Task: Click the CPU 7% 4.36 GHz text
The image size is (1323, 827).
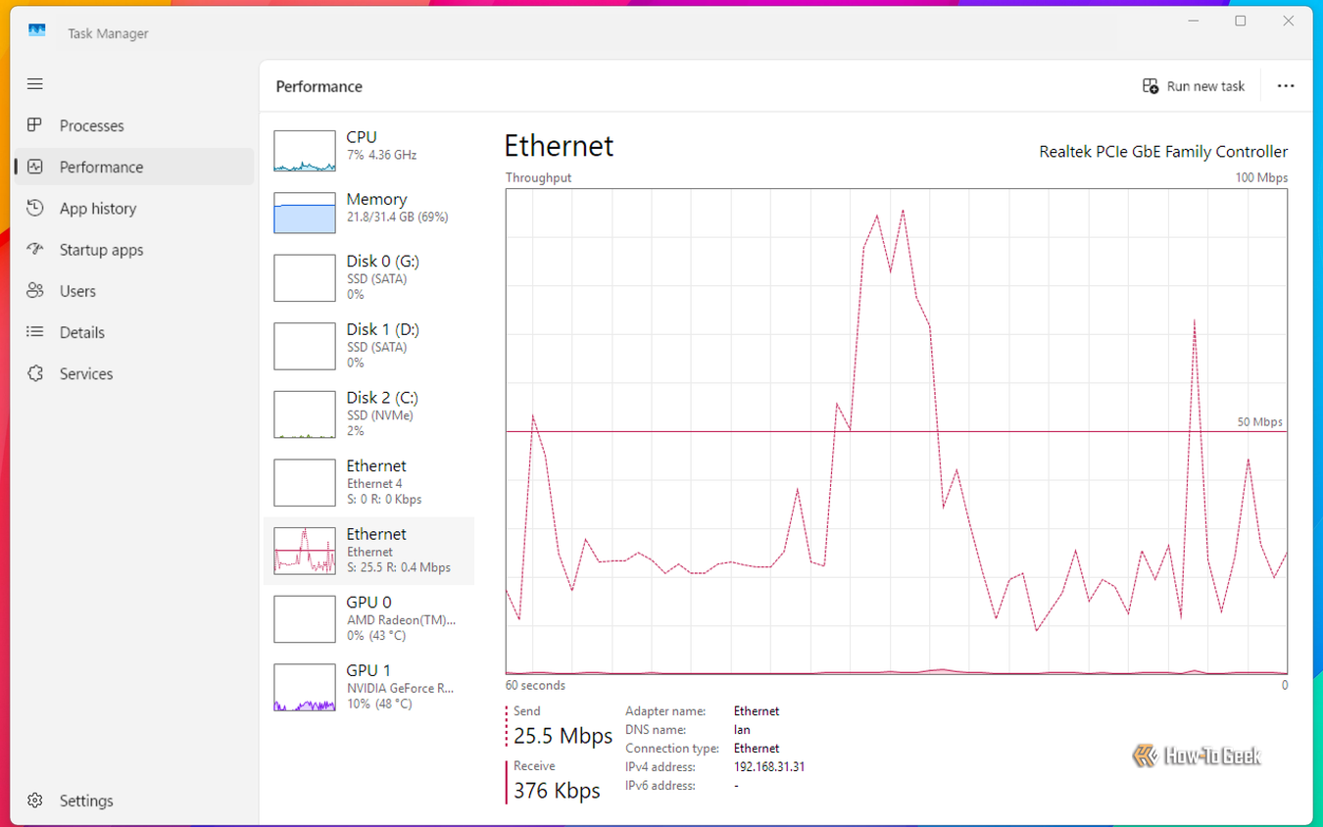Action: click(x=381, y=155)
